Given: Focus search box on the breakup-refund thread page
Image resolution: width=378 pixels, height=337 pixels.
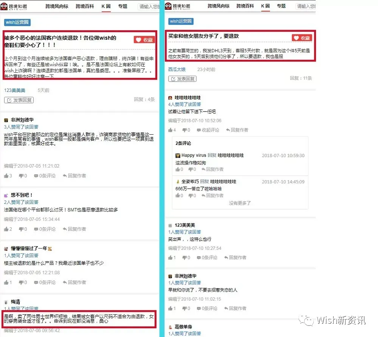Looking at the screenshot, I should [306, 6].
